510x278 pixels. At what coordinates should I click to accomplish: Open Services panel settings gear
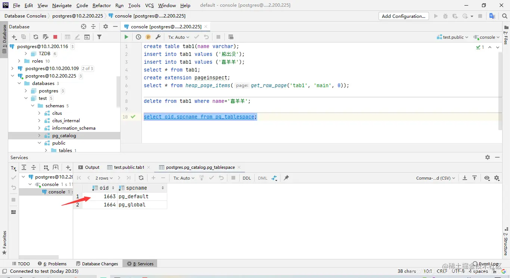click(x=488, y=157)
